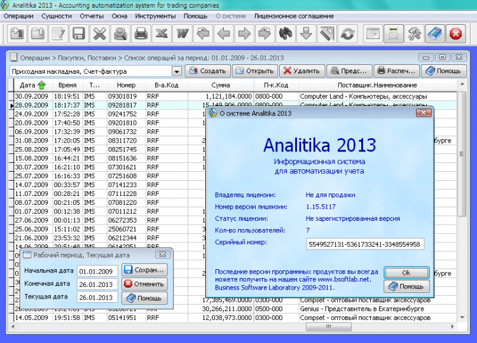Screen dimensions: 477x343
Task: Click the new document toolbar icon
Action: [17, 34]
